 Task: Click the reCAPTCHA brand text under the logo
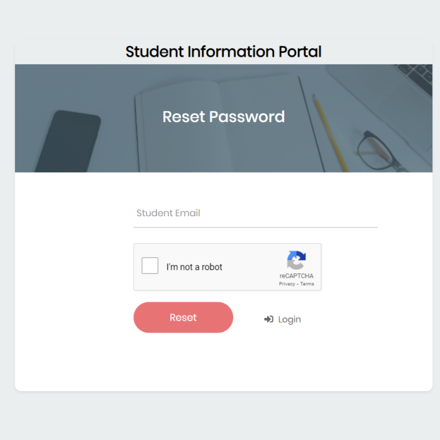pyautogui.click(x=297, y=276)
